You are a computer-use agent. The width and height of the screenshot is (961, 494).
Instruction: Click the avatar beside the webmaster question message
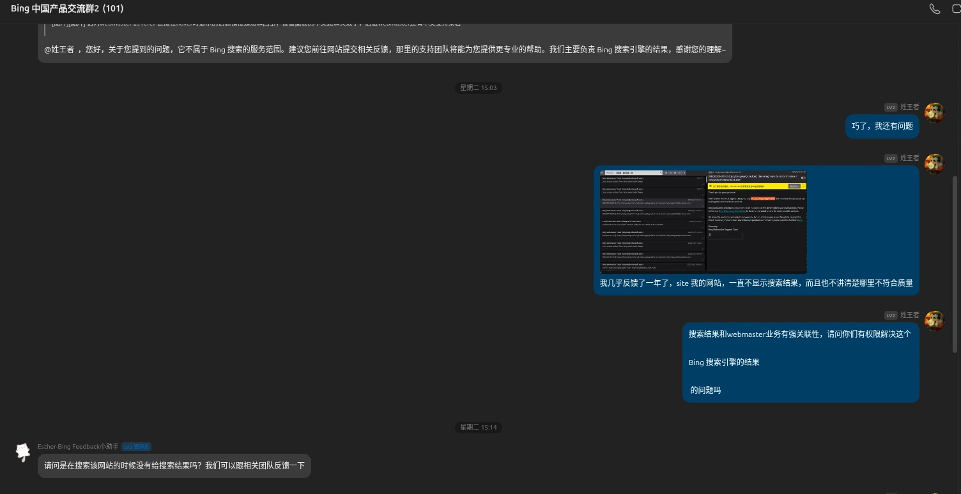(935, 320)
